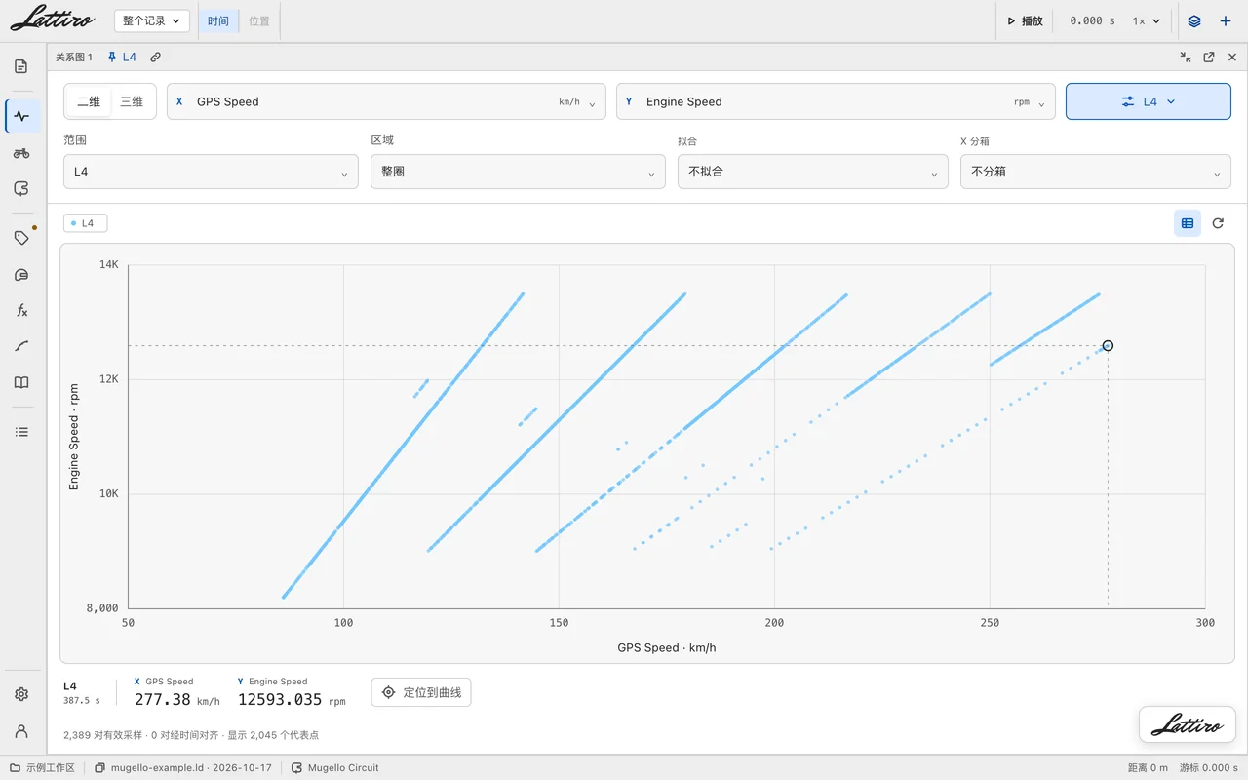Toggle the data table view button

coord(1188,223)
